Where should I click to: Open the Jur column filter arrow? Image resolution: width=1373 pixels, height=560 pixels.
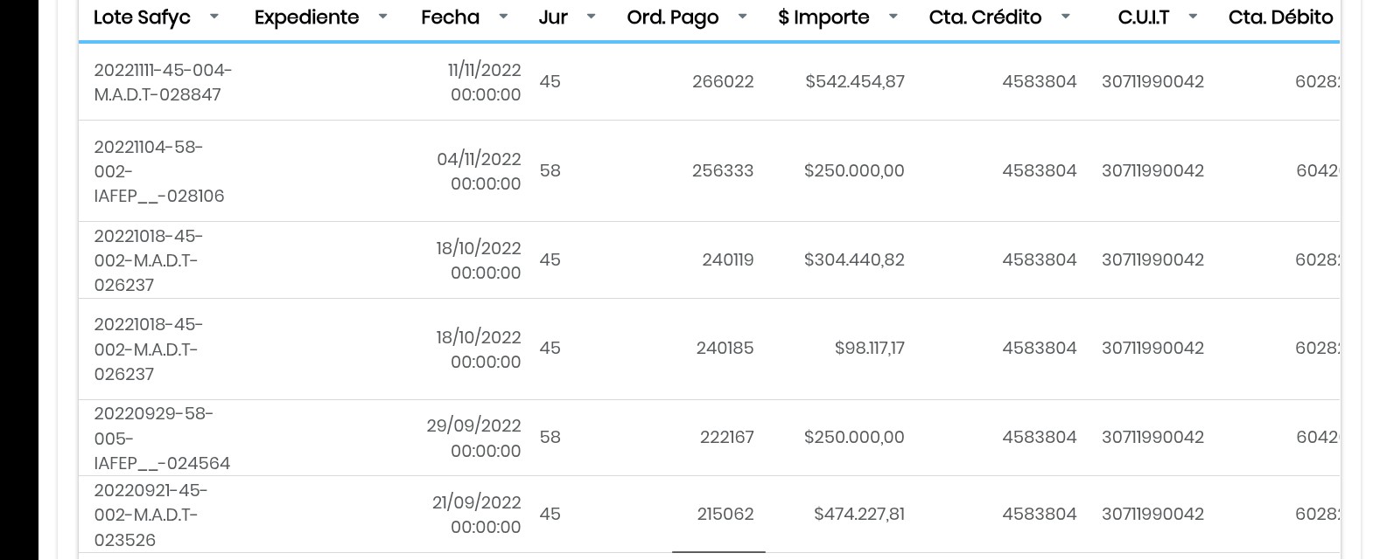[x=591, y=17]
